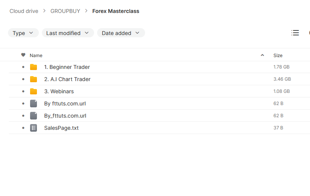Image resolution: width=310 pixels, height=196 pixels.
Task: Go to Cloud drive breadcrumb
Action: (24, 11)
